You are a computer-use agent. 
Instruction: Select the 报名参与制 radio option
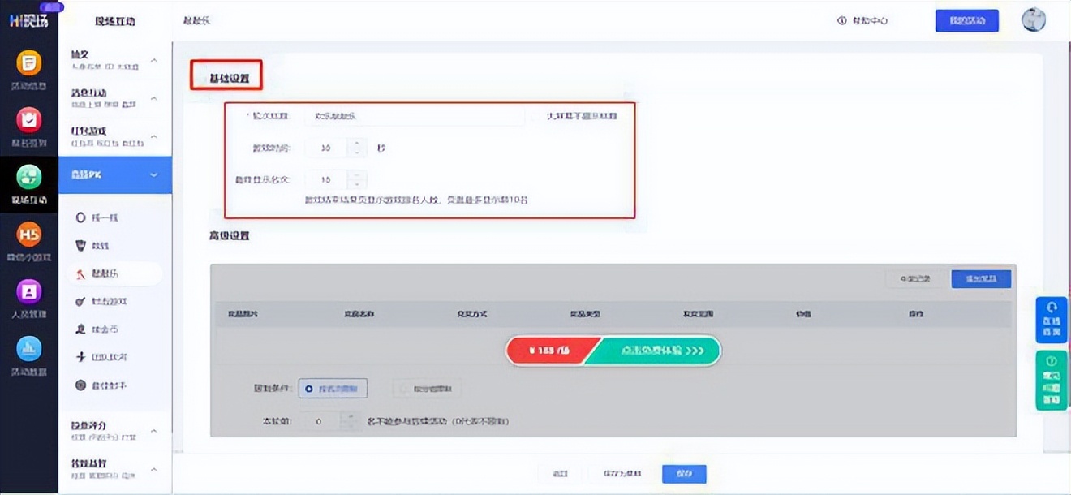332,388
